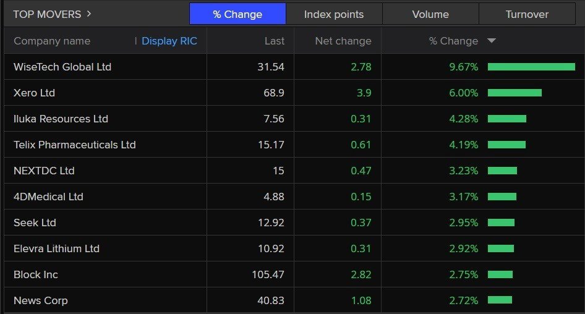The width and height of the screenshot is (585, 314).
Task: Click 4DMedical last price 4.88
Action: pyautogui.click(x=274, y=197)
